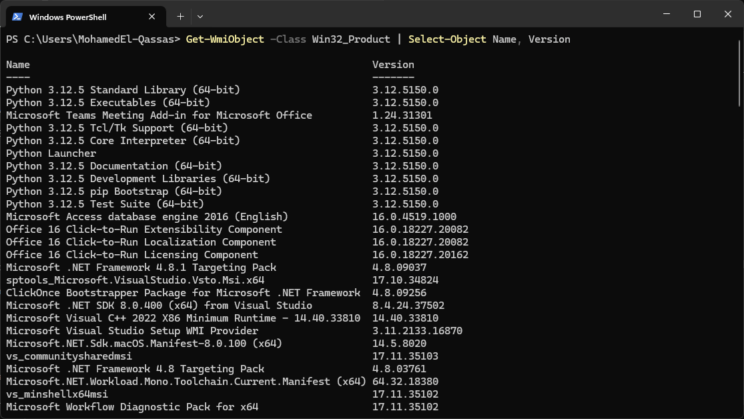Click Python 3.12.5 Development Libraries row

[138, 179]
